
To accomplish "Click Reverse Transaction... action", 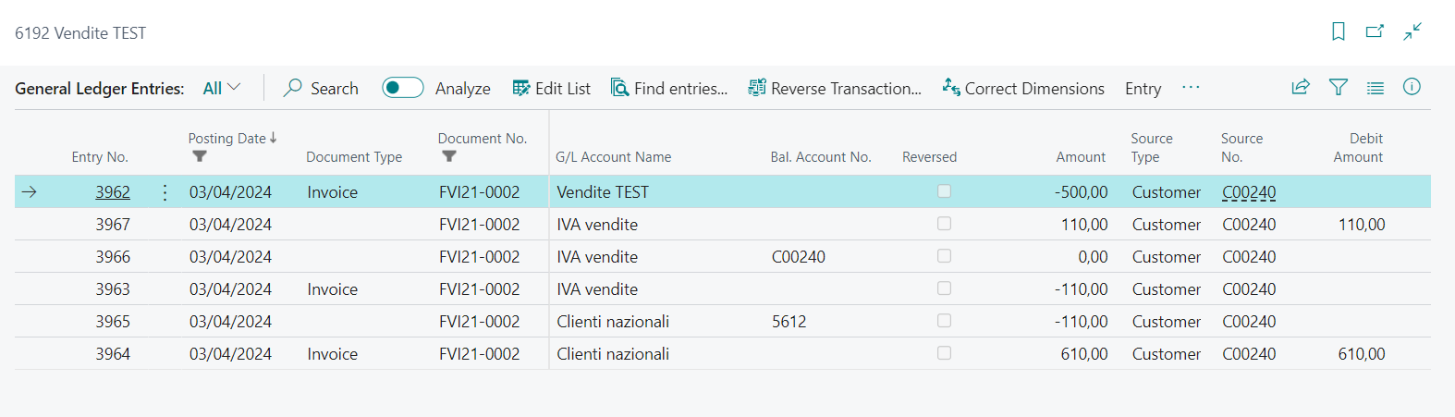I will tap(835, 88).
